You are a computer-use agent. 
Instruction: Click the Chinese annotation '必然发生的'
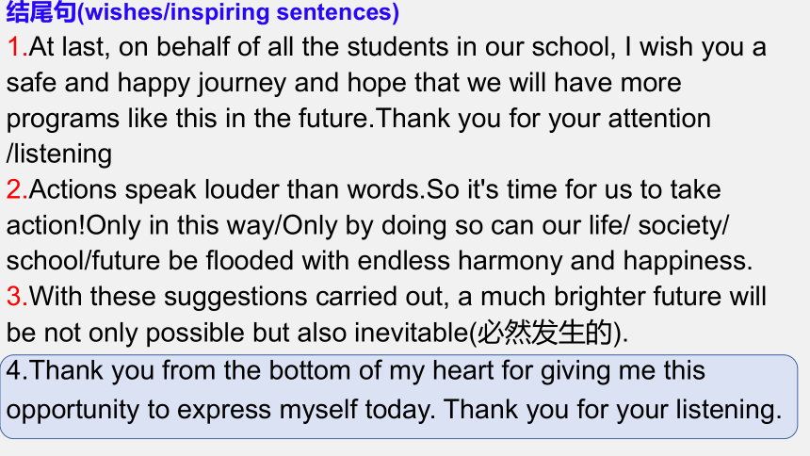(x=544, y=333)
